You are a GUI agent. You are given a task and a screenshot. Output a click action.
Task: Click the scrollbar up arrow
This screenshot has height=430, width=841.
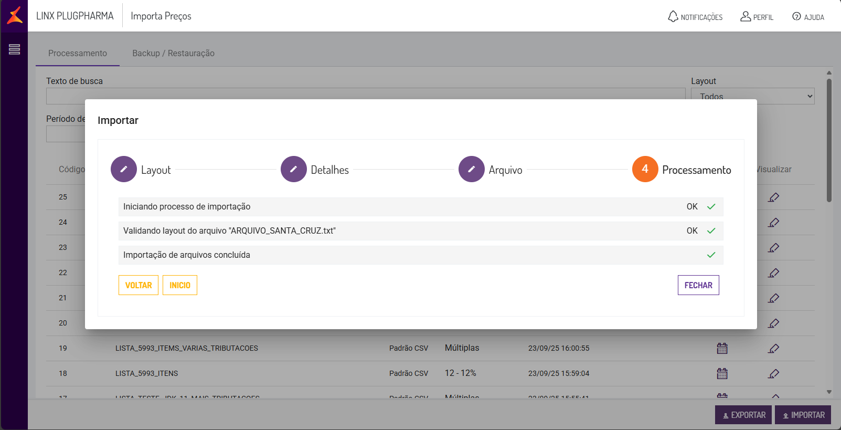829,73
